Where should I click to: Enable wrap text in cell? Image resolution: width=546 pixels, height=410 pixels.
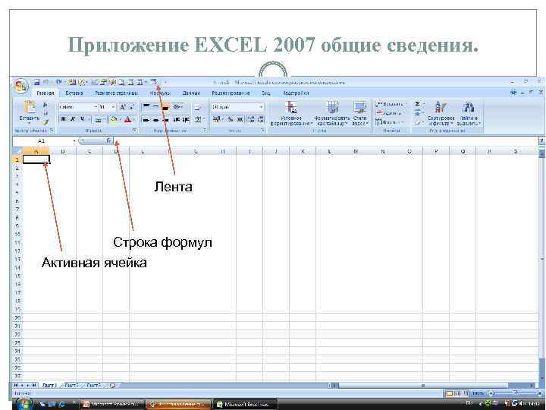point(198,107)
